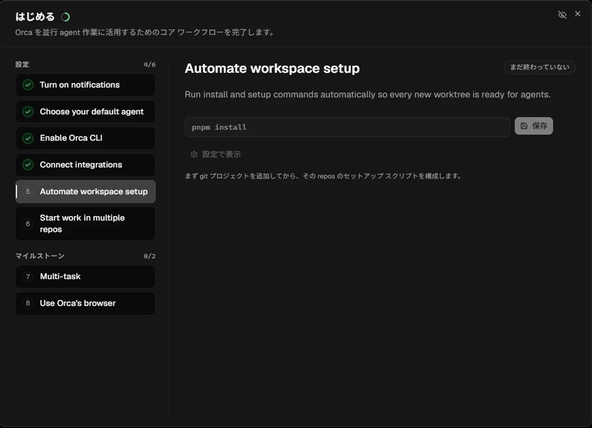This screenshot has width=592, height=428.
Task: Click the 設定 section heading
Action: coord(22,65)
